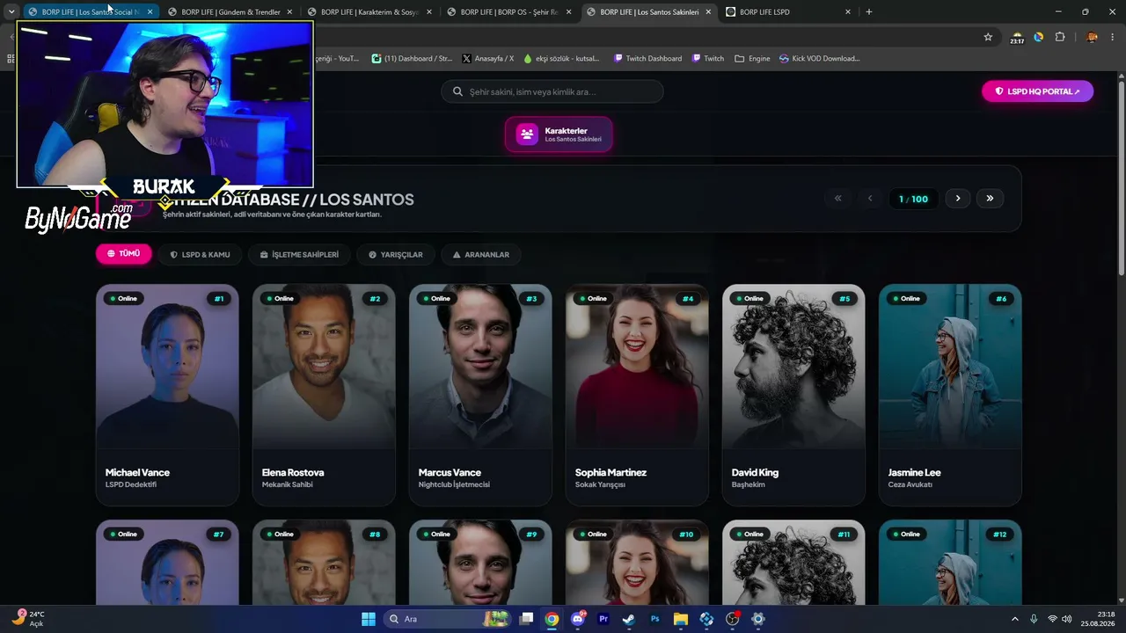Close the Gündem & Trendler tab
This screenshot has height=633, width=1126.
[x=289, y=12]
